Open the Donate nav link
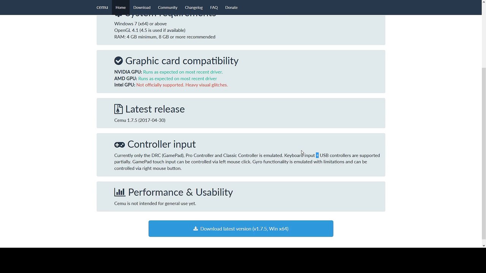 tap(231, 7)
